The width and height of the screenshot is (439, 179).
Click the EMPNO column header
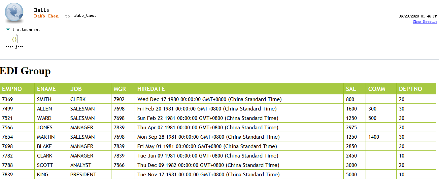[12, 89]
